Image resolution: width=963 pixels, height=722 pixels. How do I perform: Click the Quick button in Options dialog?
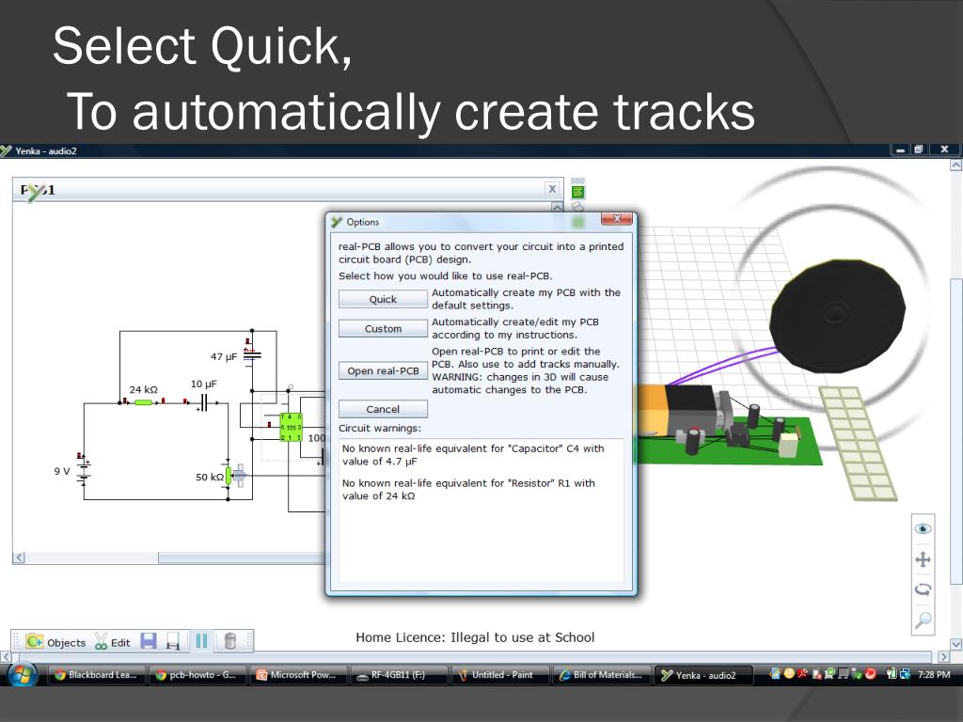pos(383,299)
